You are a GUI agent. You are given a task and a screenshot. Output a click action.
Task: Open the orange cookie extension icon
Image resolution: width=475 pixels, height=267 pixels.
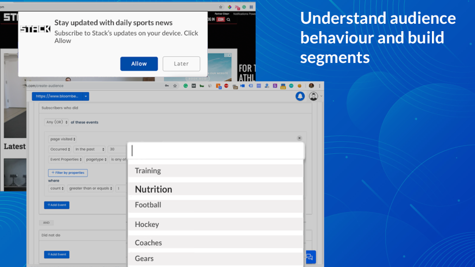tap(299, 86)
